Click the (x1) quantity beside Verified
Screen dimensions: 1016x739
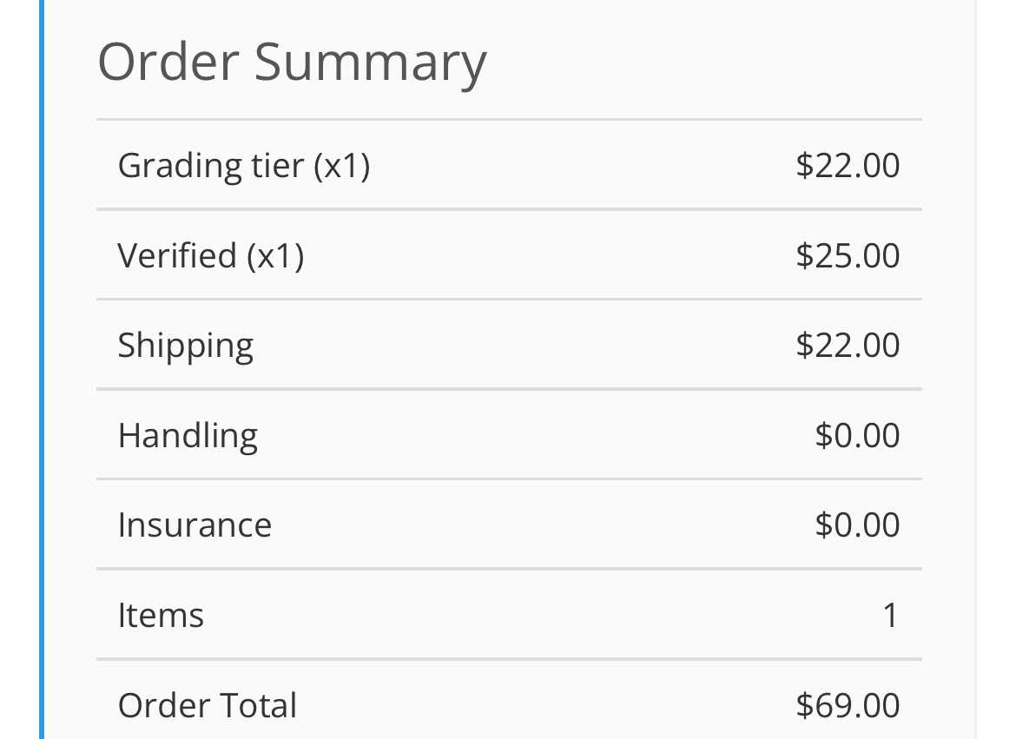pyautogui.click(x=275, y=255)
